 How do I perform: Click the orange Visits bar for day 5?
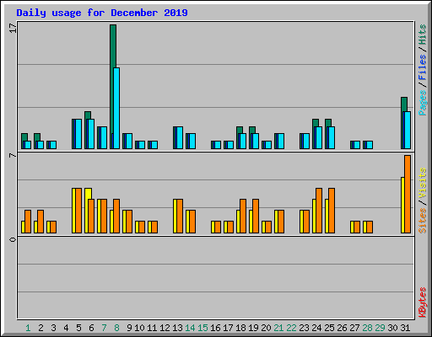tap(78, 211)
